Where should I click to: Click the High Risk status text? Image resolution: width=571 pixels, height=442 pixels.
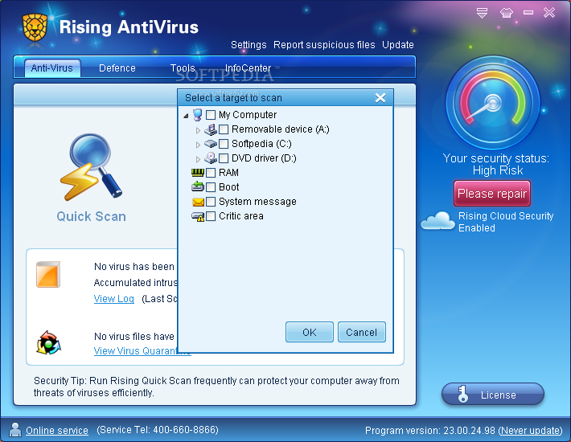tap(498, 170)
